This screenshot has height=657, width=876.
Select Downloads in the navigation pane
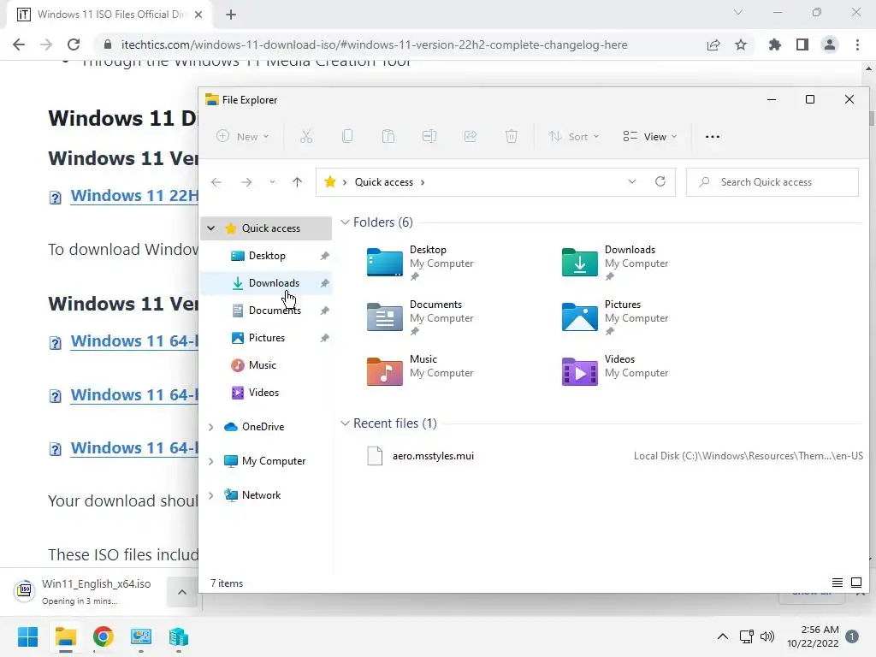point(266,282)
